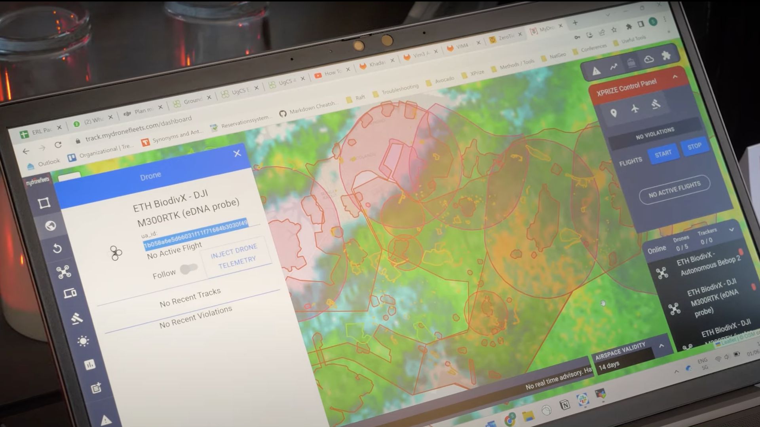
Task: Show hidden system tray icons
Action: tap(676, 372)
